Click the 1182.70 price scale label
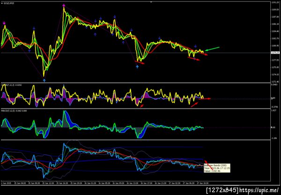The width and height of the screenshot is (281, 195). (274, 38)
